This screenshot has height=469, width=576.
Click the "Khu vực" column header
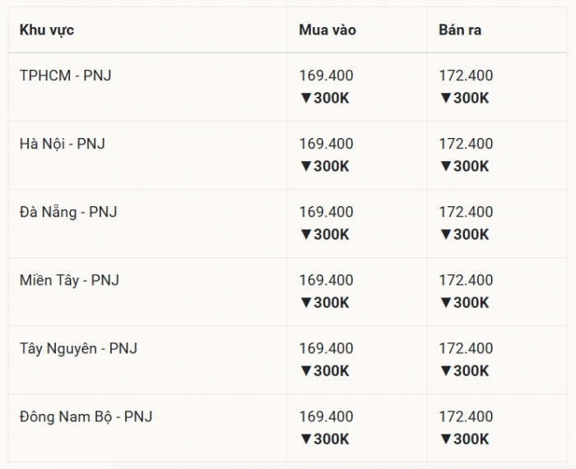point(47,30)
